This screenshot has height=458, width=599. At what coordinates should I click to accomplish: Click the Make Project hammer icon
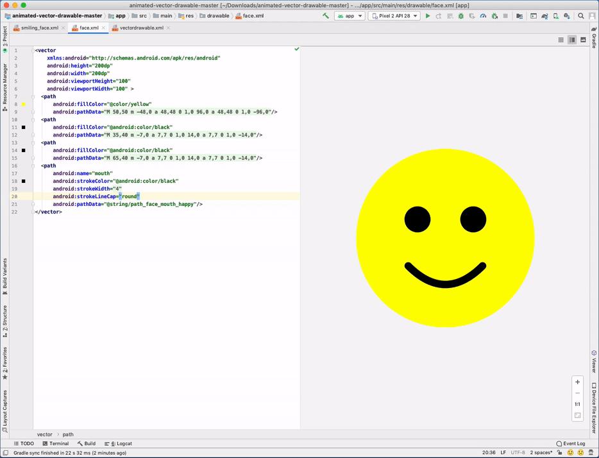(x=326, y=16)
